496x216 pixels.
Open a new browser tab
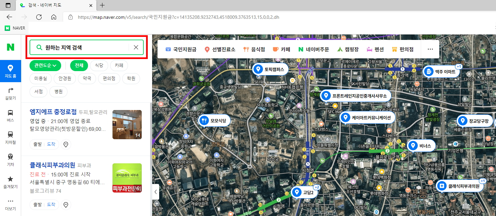[x=102, y=5]
